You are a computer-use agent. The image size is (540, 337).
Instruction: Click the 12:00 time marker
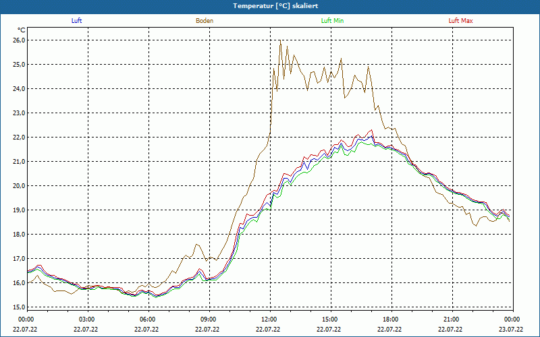[x=269, y=319]
